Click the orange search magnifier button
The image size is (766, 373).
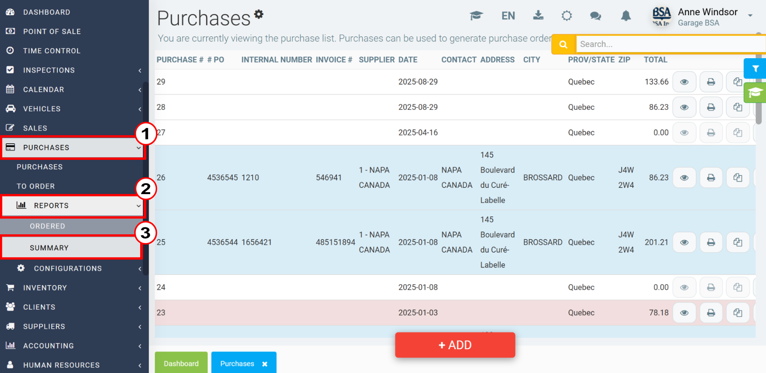[x=563, y=45]
